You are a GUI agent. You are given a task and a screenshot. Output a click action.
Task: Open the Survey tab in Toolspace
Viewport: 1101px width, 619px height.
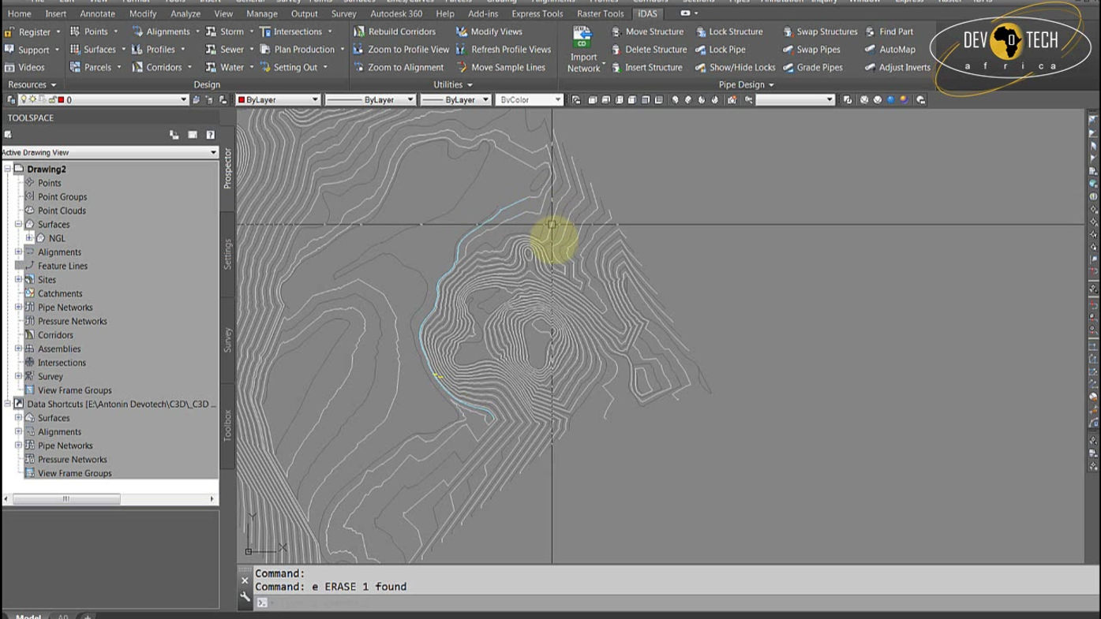pos(227,339)
